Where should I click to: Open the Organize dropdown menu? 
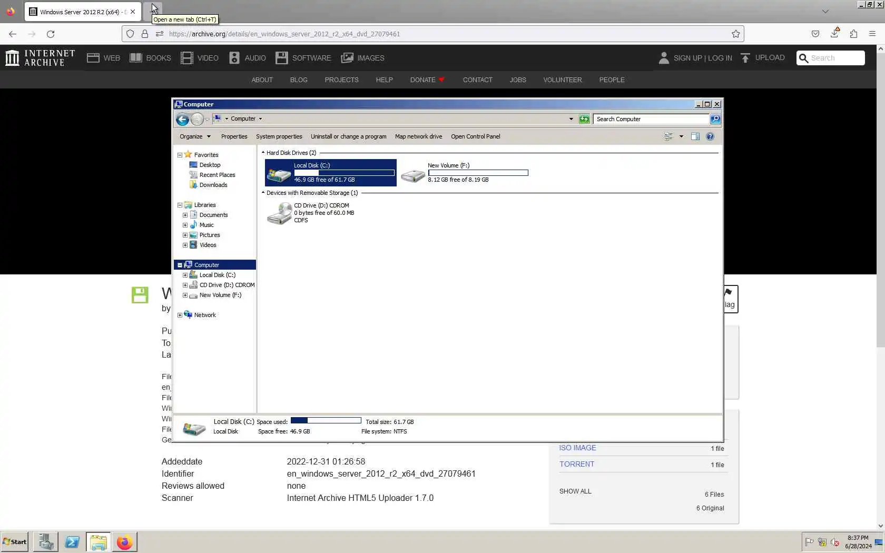click(195, 136)
